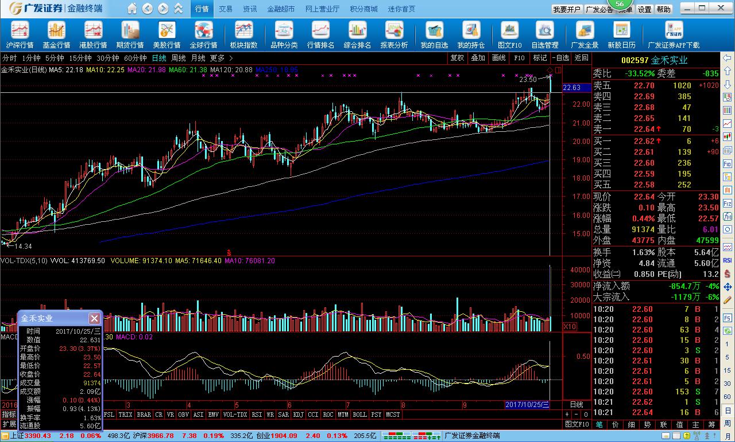
Task: Toggle 复权 price adjustment
Action: click(x=457, y=58)
